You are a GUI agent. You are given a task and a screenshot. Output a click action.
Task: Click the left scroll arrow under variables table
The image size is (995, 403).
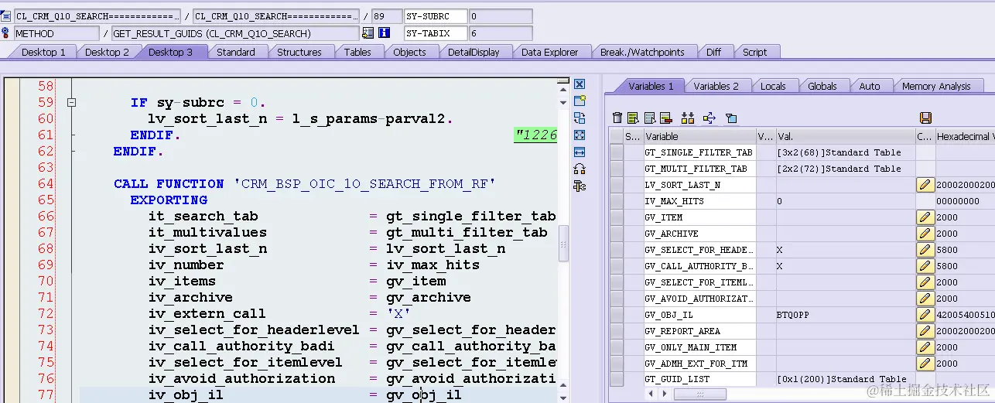click(650, 394)
